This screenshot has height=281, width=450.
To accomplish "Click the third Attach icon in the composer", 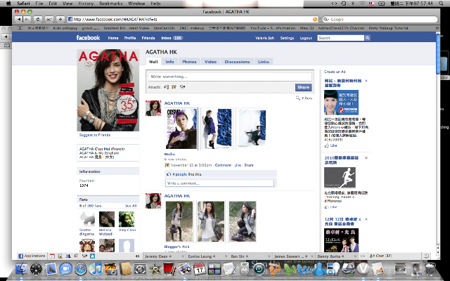I will pyautogui.click(x=182, y=87).
